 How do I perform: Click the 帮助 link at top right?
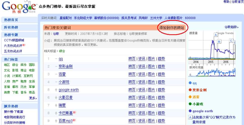pyautogui.click(x=226, y=2)
